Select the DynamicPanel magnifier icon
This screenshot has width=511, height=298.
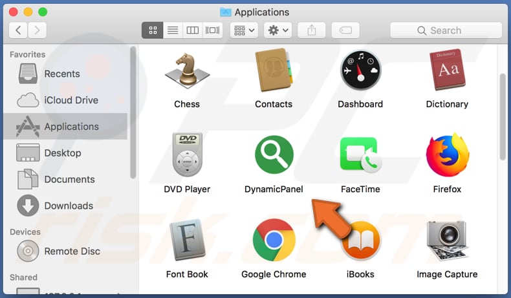click(x=274, y=154)
